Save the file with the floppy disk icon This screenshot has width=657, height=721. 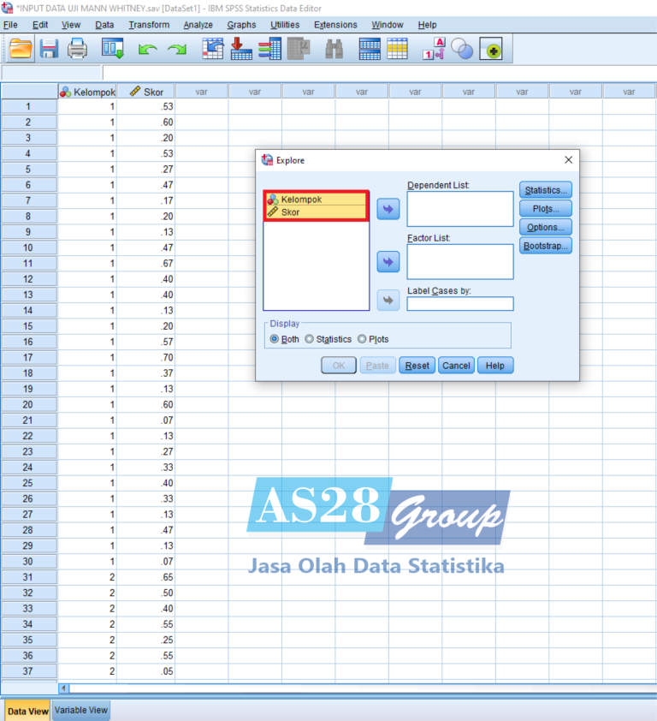tap(49, 50)
